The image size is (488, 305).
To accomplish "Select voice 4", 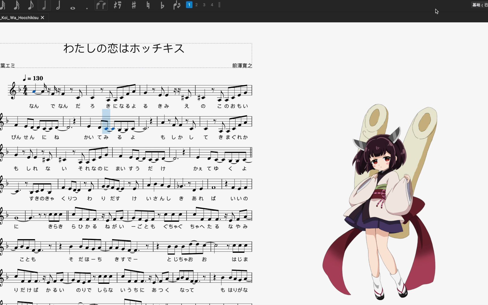I will (212, 5).
